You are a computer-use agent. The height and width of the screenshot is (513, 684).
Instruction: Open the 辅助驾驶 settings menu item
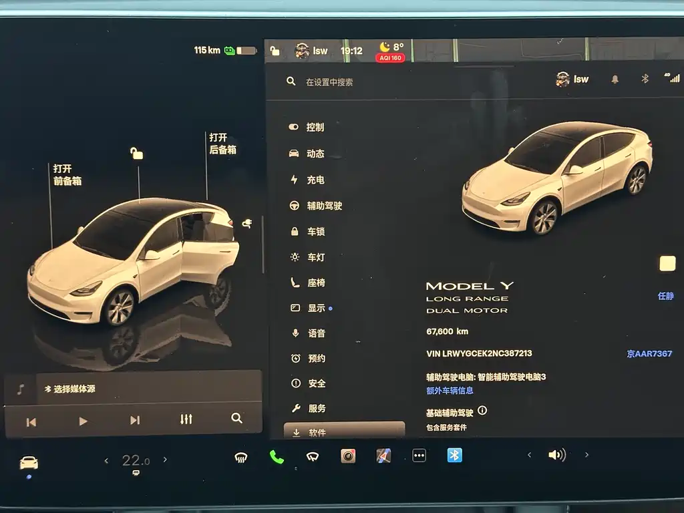[x=324, y=206]
